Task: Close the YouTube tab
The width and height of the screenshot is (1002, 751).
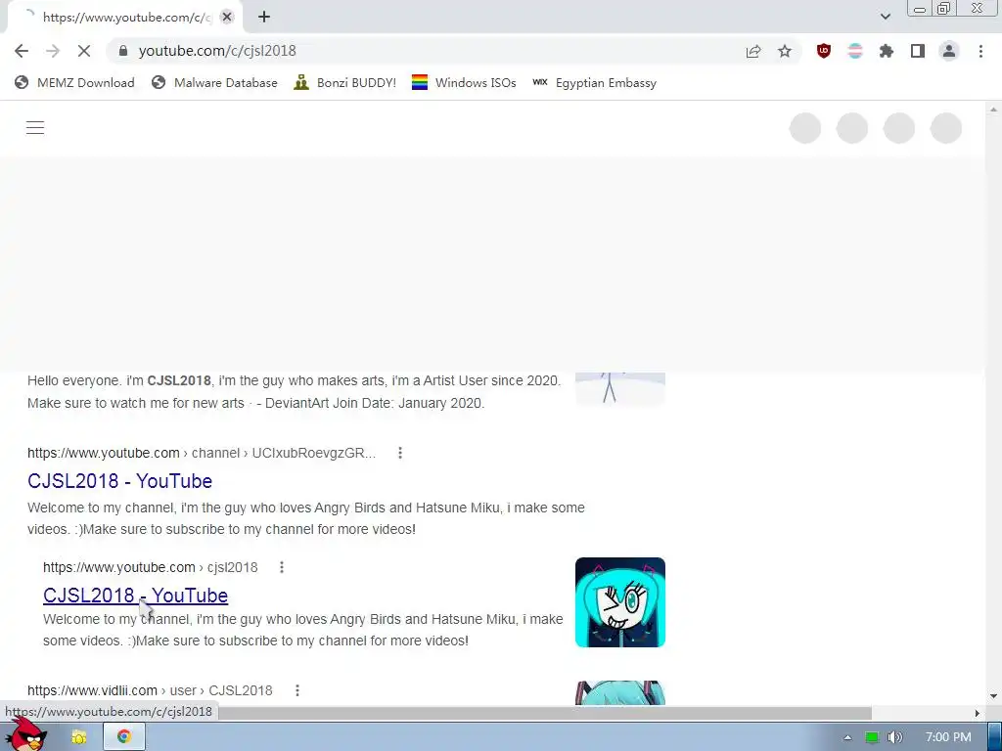Action: pyautogui.click(x=227, y=18)
